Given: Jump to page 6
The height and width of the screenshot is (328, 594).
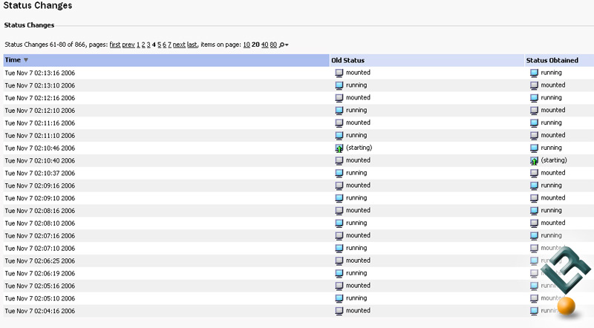Looking at the screenshot, I should pos(164,45).
